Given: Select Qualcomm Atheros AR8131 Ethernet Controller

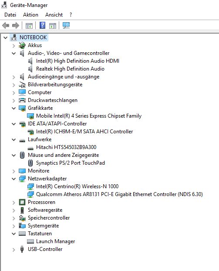Looking at the screenshot, I should pyautogui.click(x=119, y=194).
